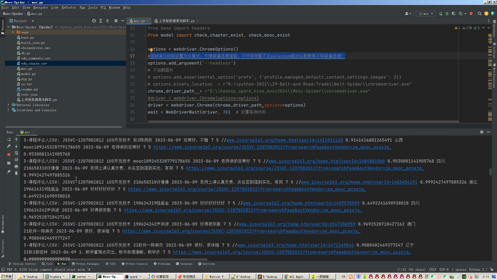Toggle soft-wrap in Run console
The width and height of the screenshot is (497, 280).
[x=16, y=153]
